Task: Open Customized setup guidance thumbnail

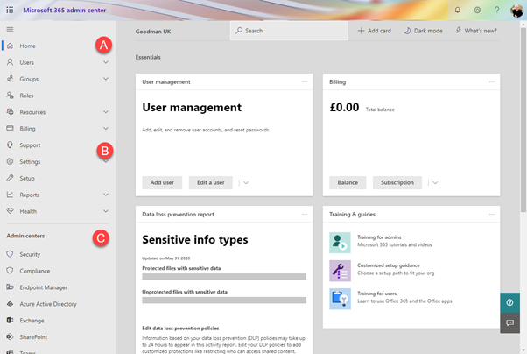Action: coord(340,271)
